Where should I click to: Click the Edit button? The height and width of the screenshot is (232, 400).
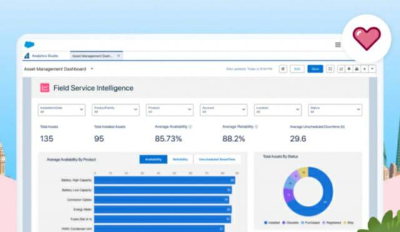coord(297,69)
